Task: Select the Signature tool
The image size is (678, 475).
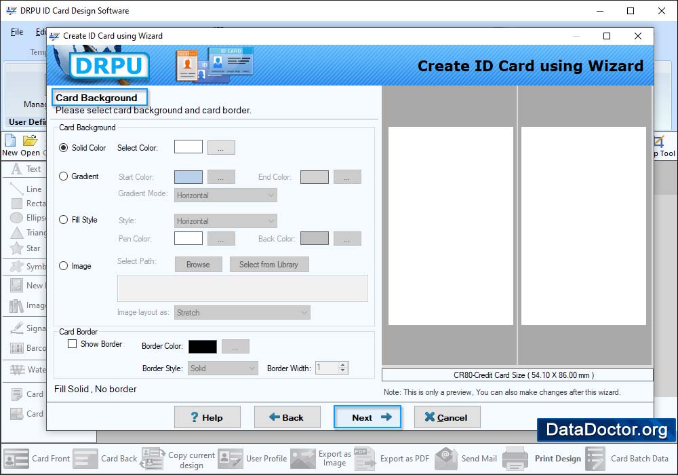Action: tap(28, 328)
